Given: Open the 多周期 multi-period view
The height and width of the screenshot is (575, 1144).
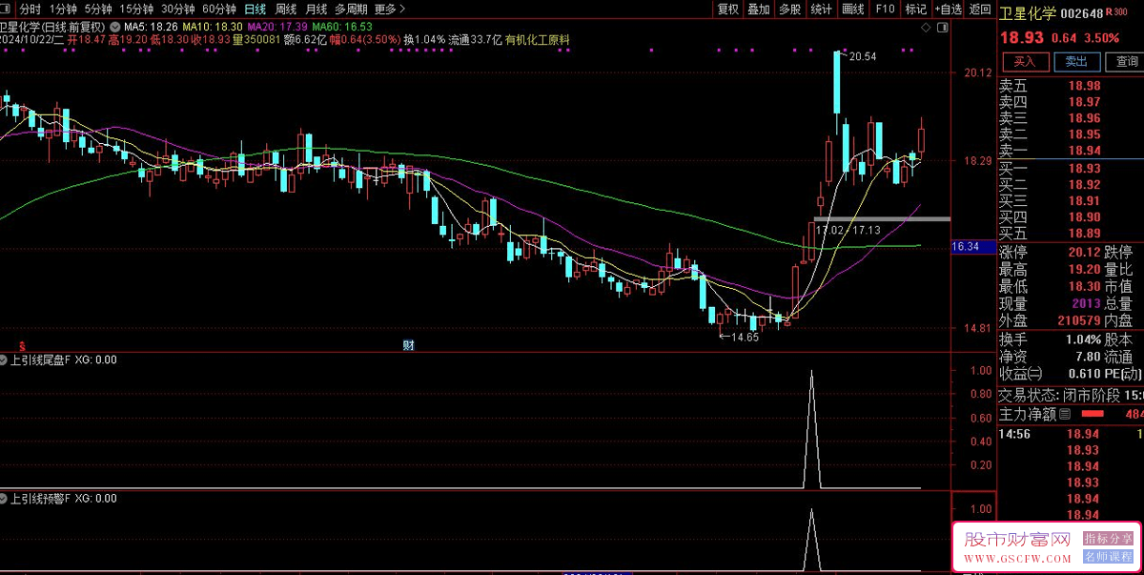Looking at the screenshot, I should (350, 9).
